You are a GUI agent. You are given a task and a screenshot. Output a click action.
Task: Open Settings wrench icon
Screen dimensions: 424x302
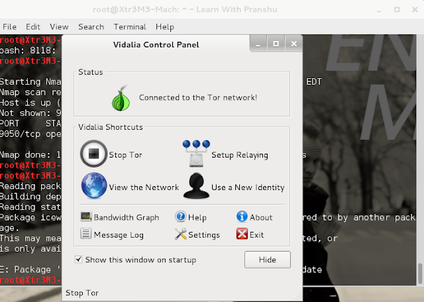[180, 234]
